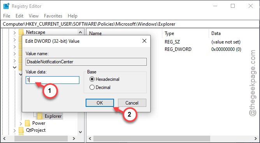Confirm the value with OK button
Viewport: 260px width, 143px height.
coord(100,103)
